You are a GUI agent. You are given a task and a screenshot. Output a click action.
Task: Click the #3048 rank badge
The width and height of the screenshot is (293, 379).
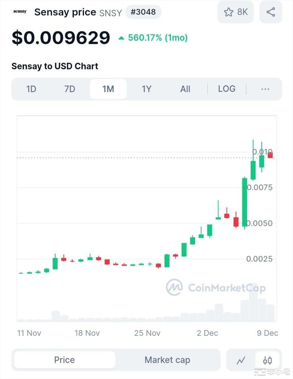click(x=143, y=12)
